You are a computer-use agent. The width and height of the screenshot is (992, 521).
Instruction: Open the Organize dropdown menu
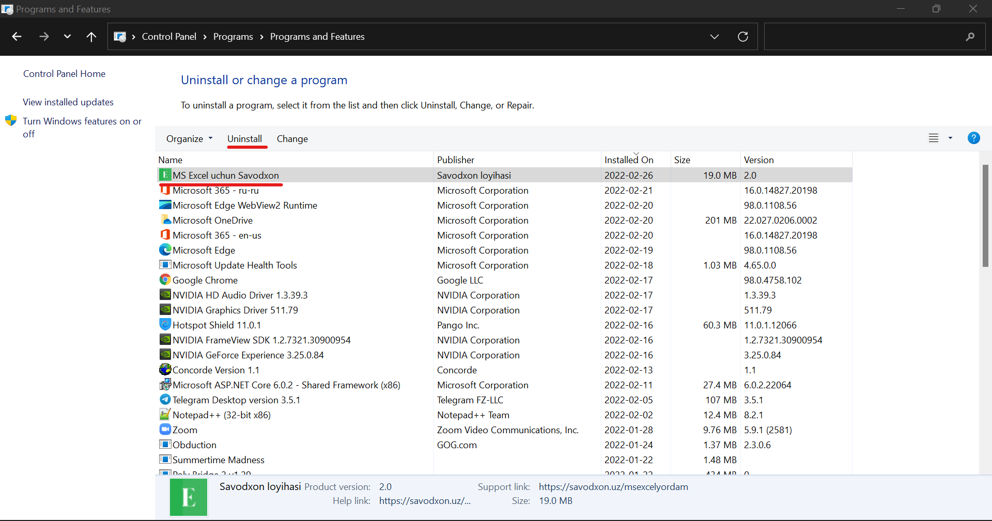[189, 139]
